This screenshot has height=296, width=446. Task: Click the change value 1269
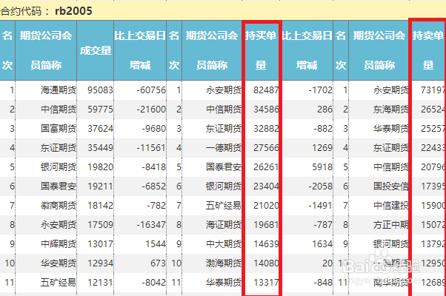[x=322, y=148]
